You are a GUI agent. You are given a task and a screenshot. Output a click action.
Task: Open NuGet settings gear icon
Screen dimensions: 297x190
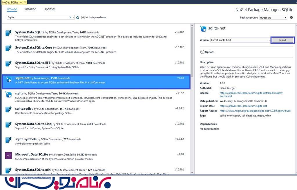coord(291,17)
